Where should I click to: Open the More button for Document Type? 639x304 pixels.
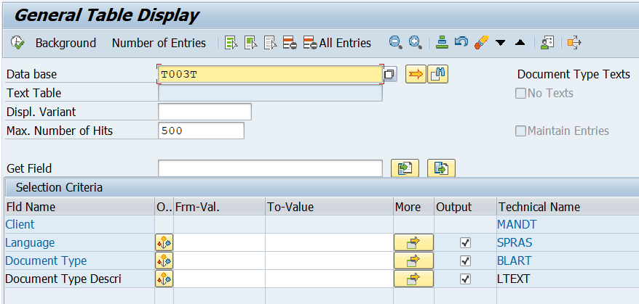413,260
